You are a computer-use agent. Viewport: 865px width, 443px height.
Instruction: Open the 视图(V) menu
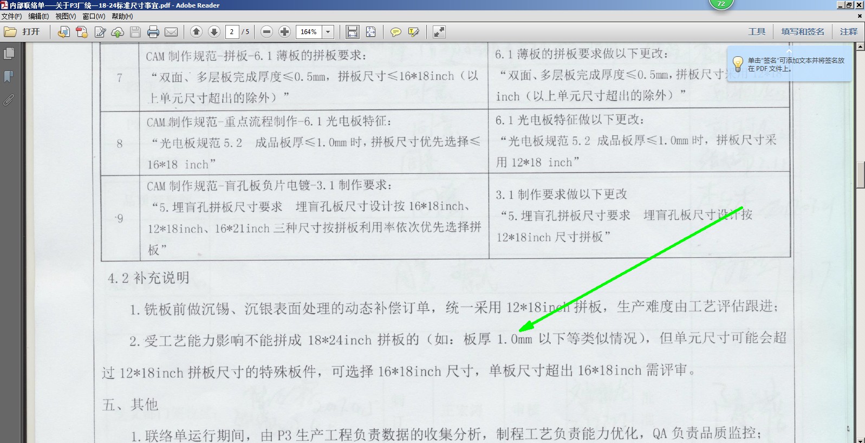(66, 16)
